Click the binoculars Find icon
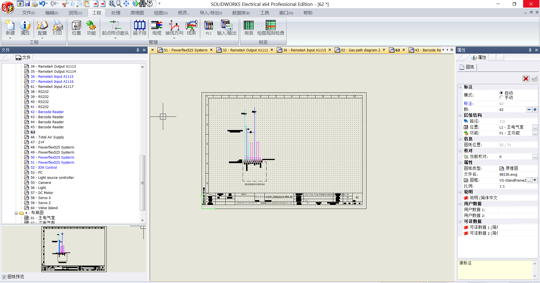 click(143, 4)
